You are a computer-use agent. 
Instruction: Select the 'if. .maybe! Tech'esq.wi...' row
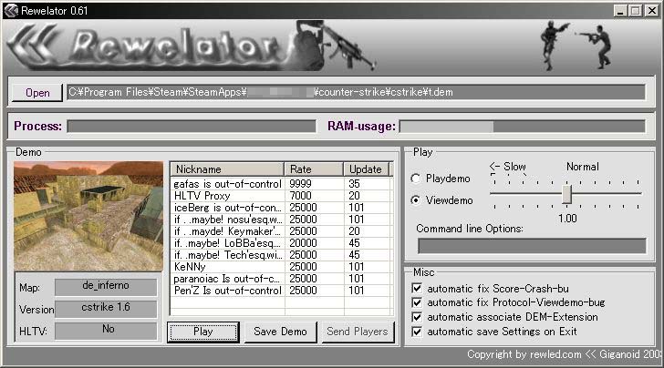pyautogui.click(x=282, y=255)
